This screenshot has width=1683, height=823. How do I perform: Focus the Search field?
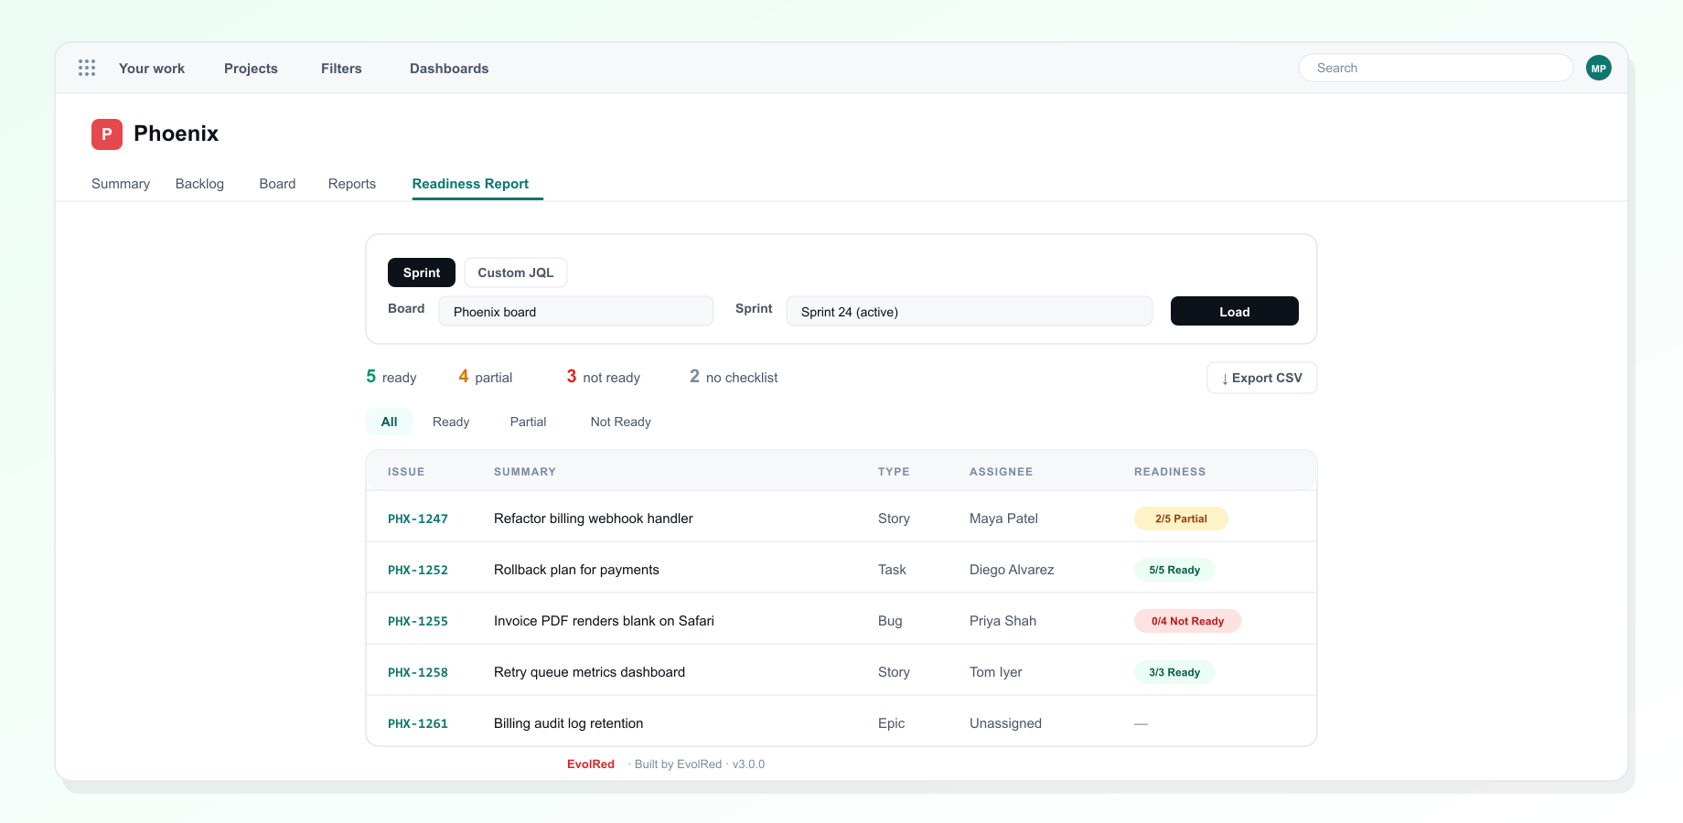click(x=1436, y=68)
